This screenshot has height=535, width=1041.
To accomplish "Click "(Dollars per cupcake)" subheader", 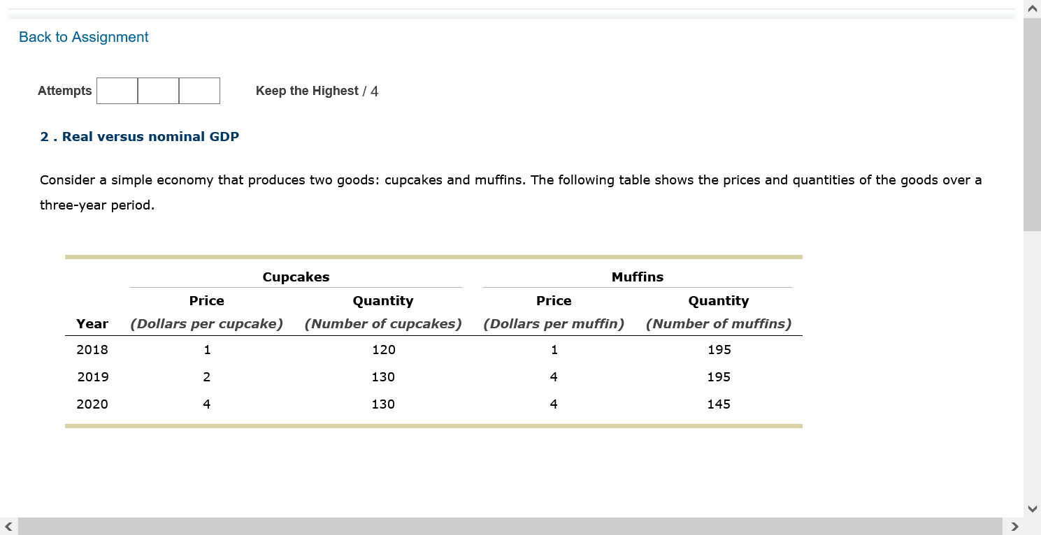I will tap(207, 324).
